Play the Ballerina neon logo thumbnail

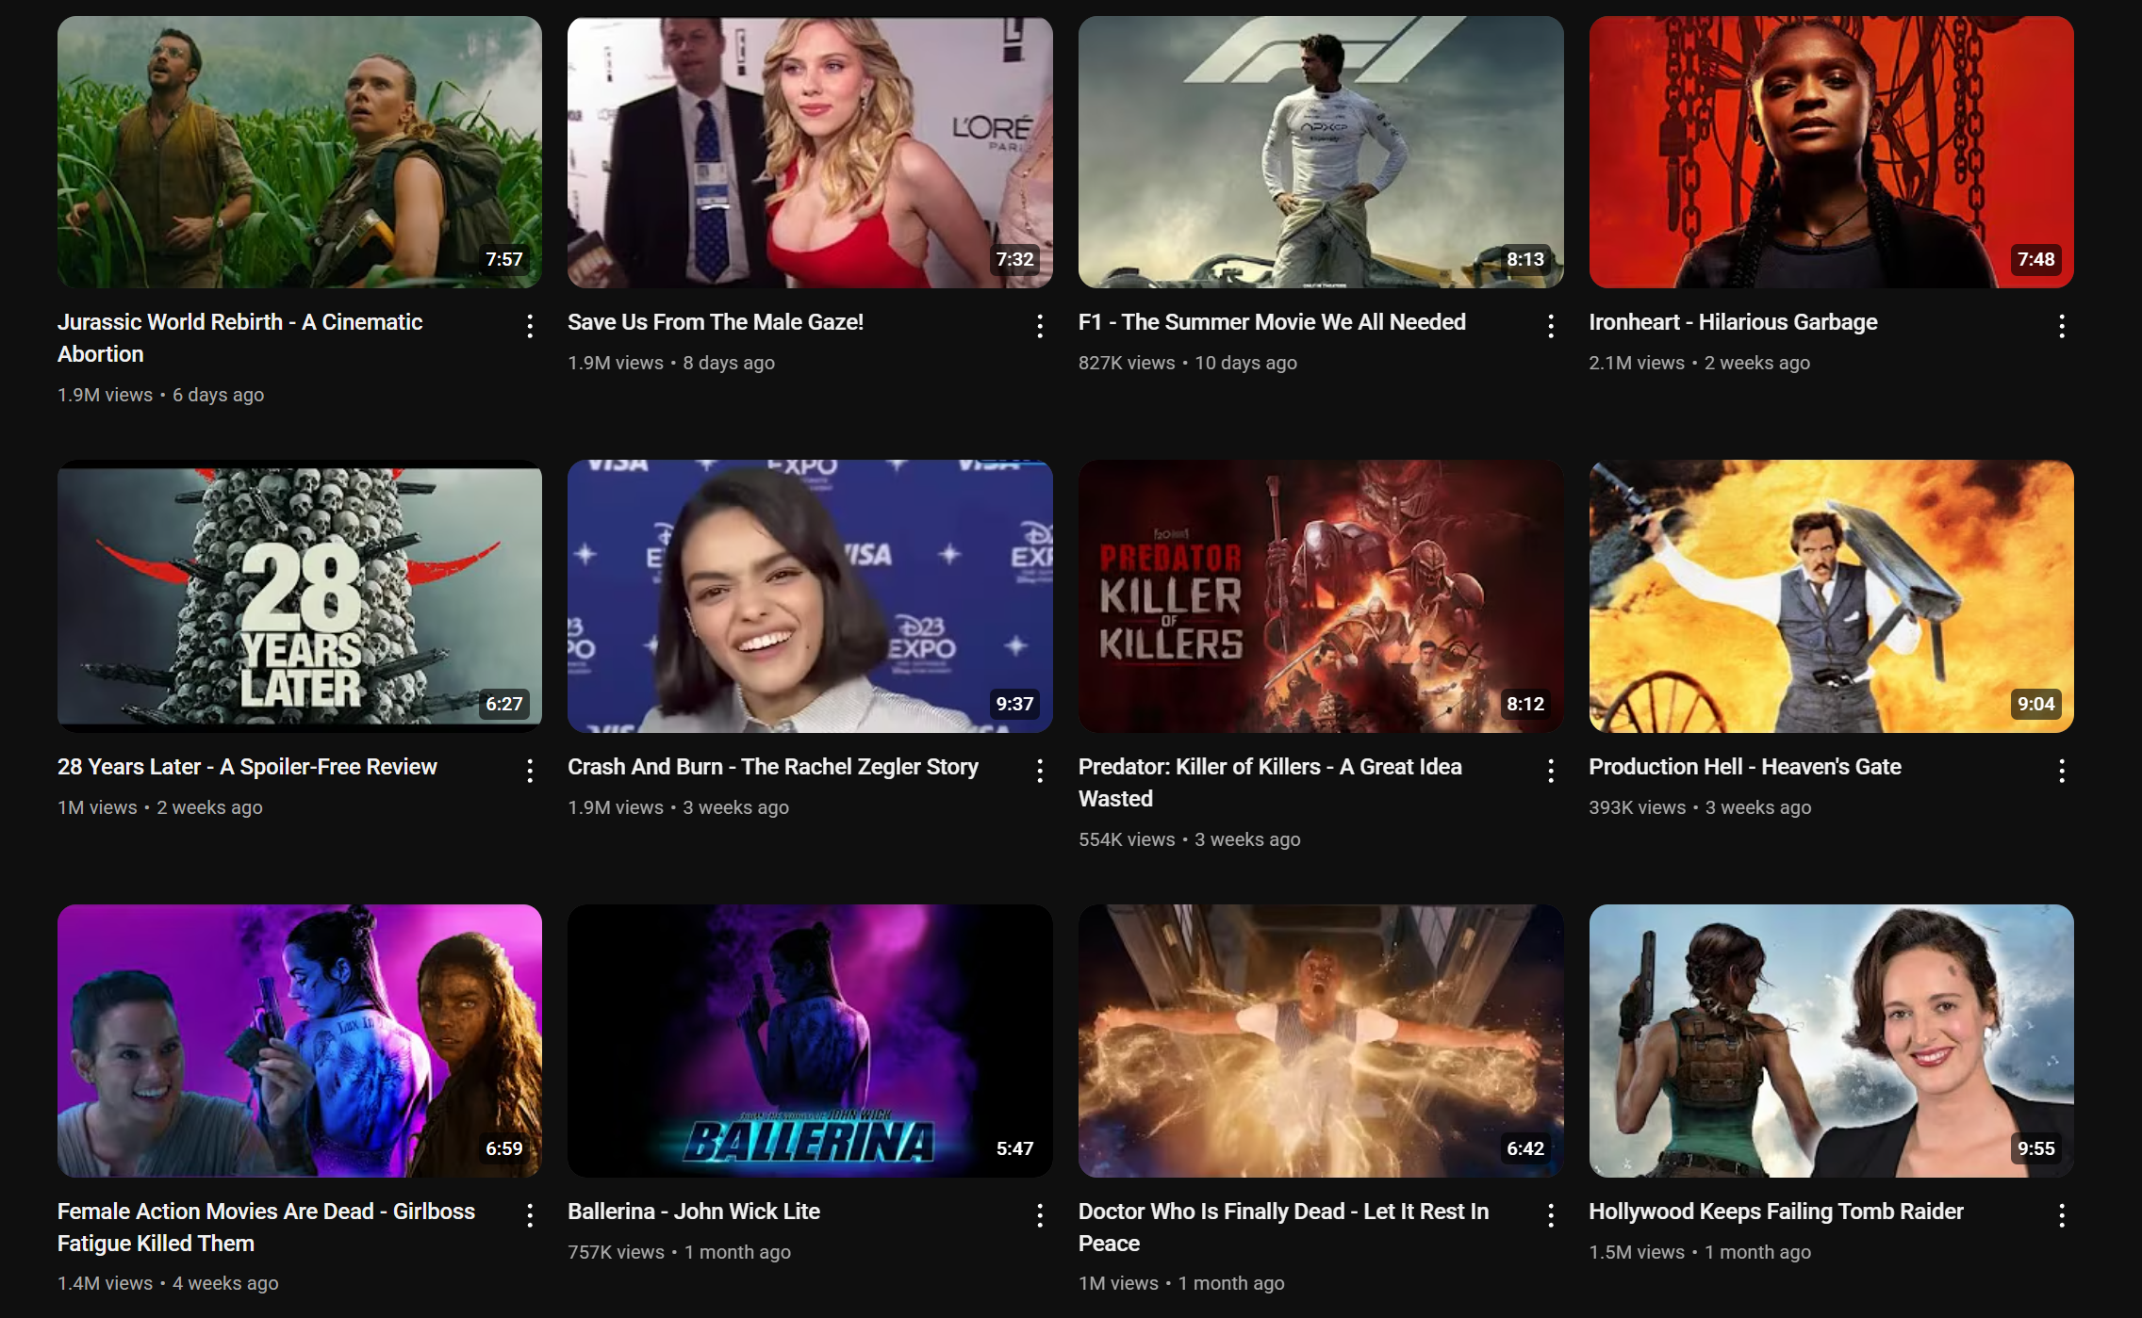[810, 1041]
